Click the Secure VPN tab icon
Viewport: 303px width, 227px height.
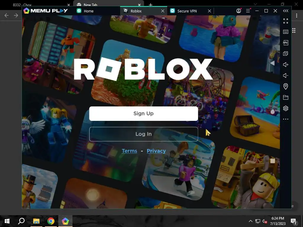coord(173,11)
